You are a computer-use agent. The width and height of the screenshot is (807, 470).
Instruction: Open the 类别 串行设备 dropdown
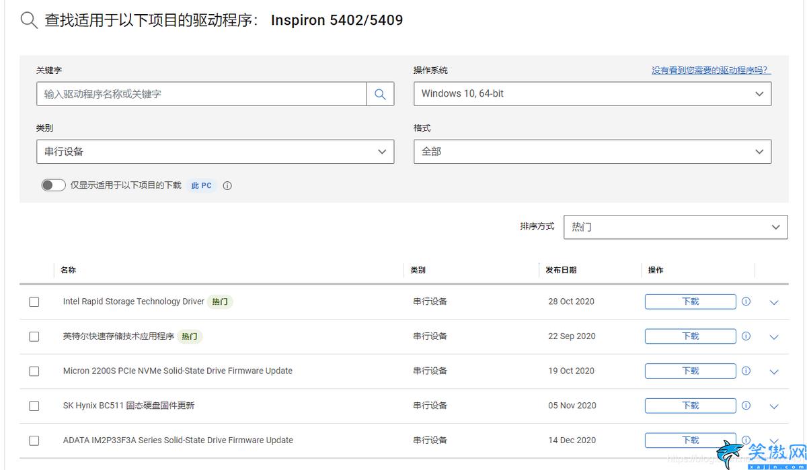tap(215, 152)
